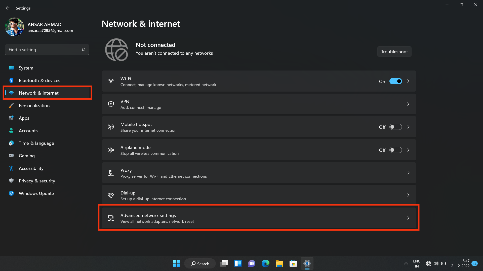This screenshot has height=271, width=483.
Task: Click the Settings gear in the taskbar
Action: pos(307,263)
